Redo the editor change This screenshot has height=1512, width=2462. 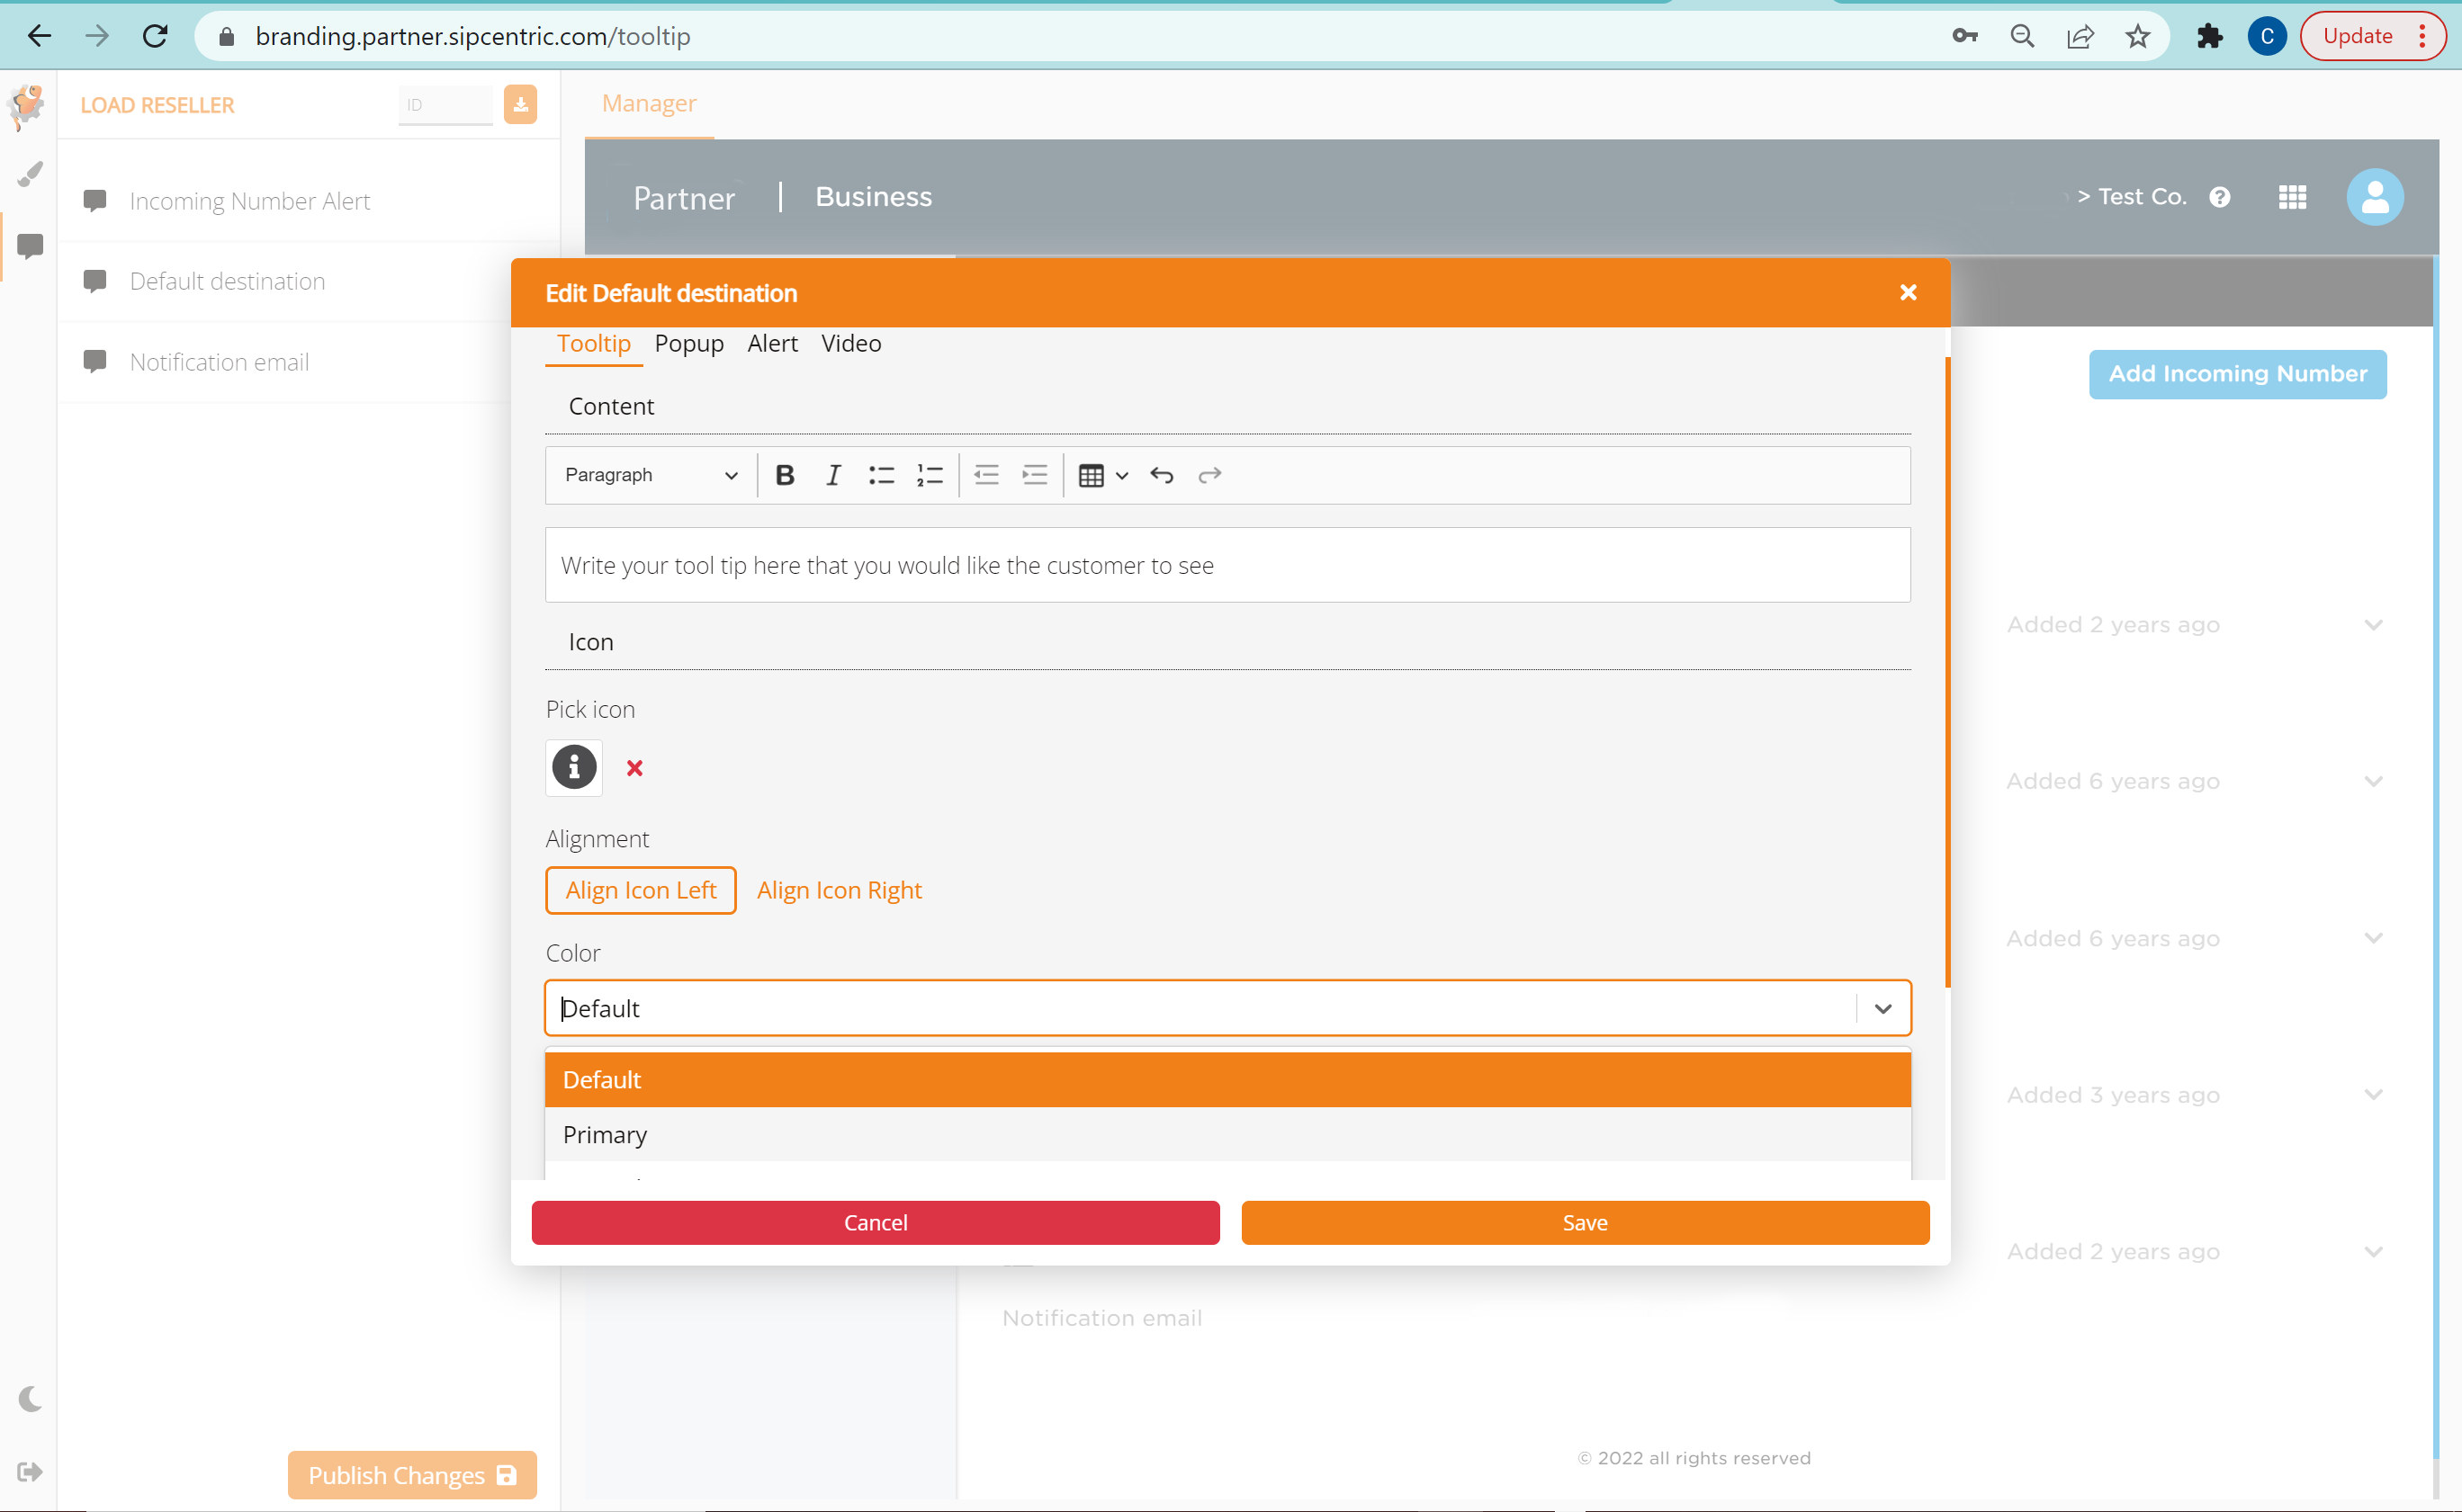(x=1209, y=475)
